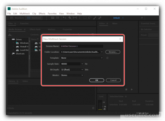Open the Selection/View panel menu icon
This screenshot has height=121, width=165.
(x=126, y=97)
